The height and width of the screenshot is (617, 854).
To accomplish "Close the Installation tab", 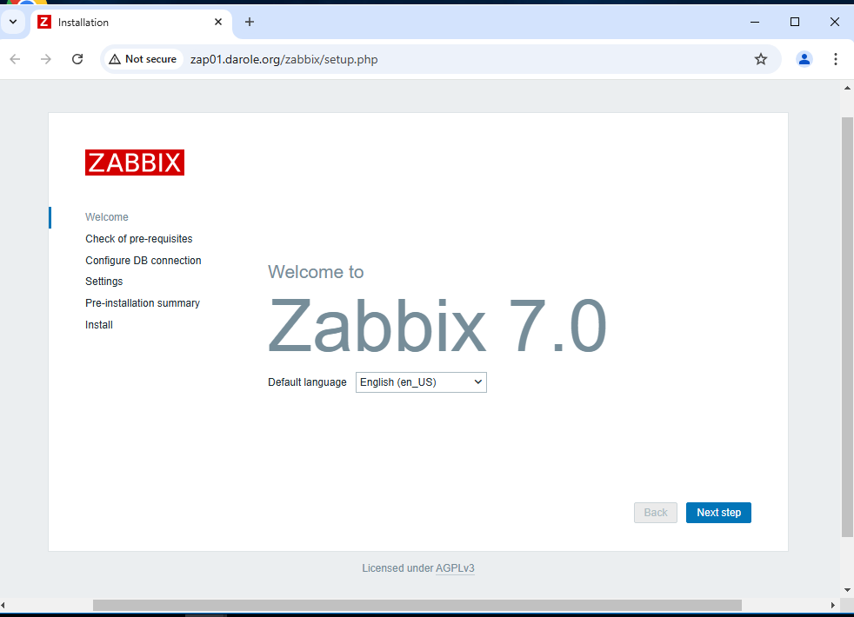I will [x=218, y=22].
